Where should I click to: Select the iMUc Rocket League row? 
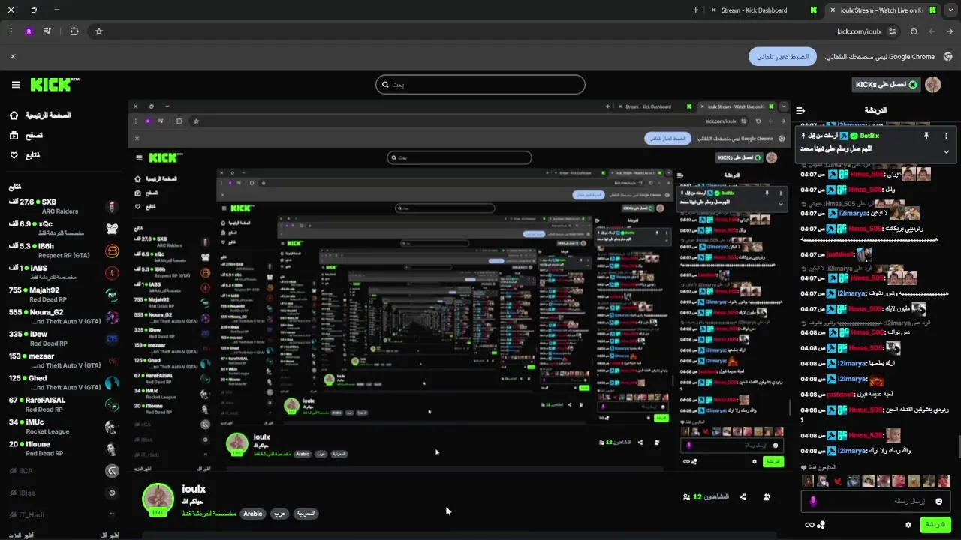(64, 426)
